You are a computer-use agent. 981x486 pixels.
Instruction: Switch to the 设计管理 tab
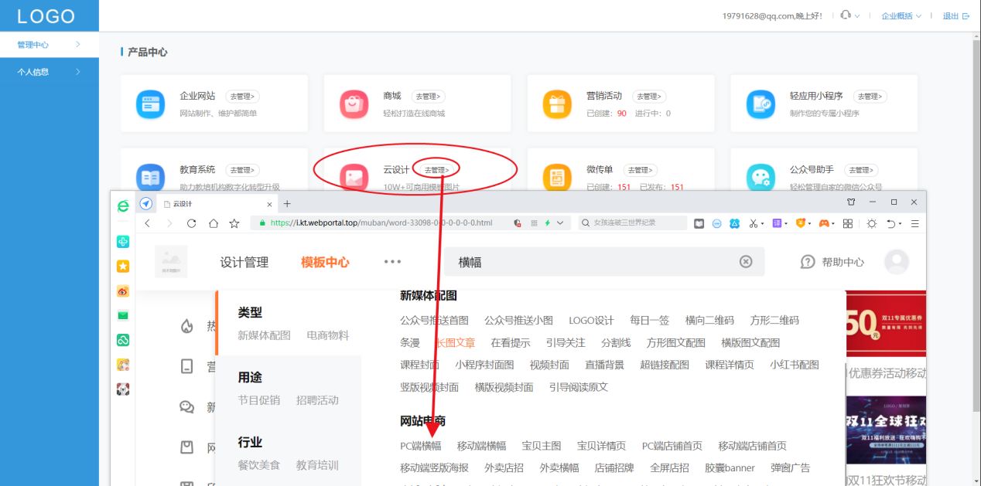point(244,263)
